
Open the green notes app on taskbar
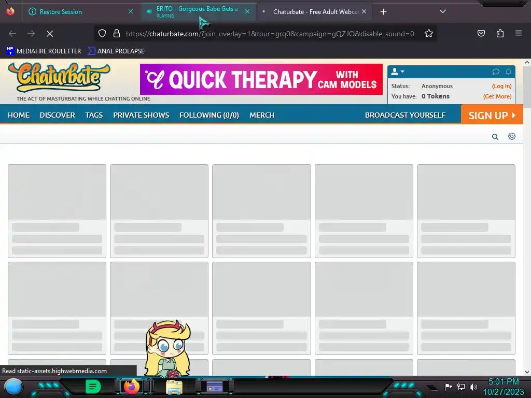(x=93, y=387)
